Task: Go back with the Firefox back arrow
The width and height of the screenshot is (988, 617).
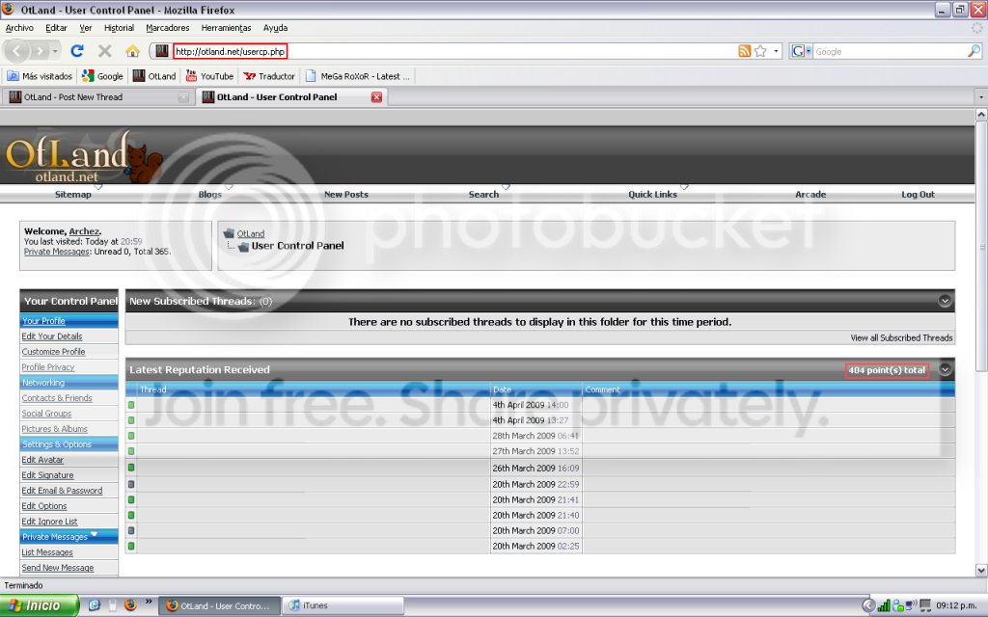Action: click(17, 51)
